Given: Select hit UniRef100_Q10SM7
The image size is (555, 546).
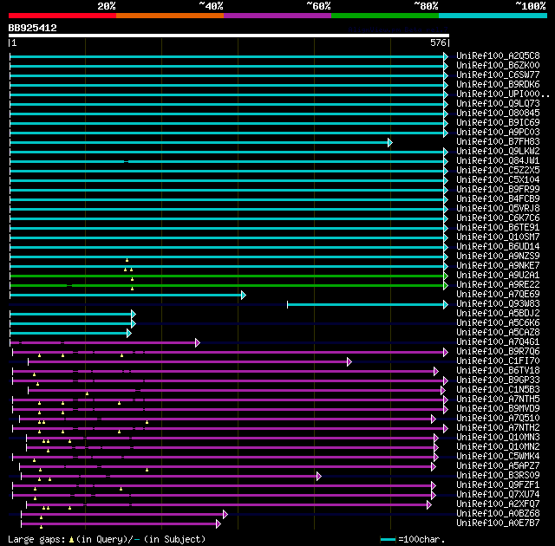Looking at the screenshot, I should [498, 237].
